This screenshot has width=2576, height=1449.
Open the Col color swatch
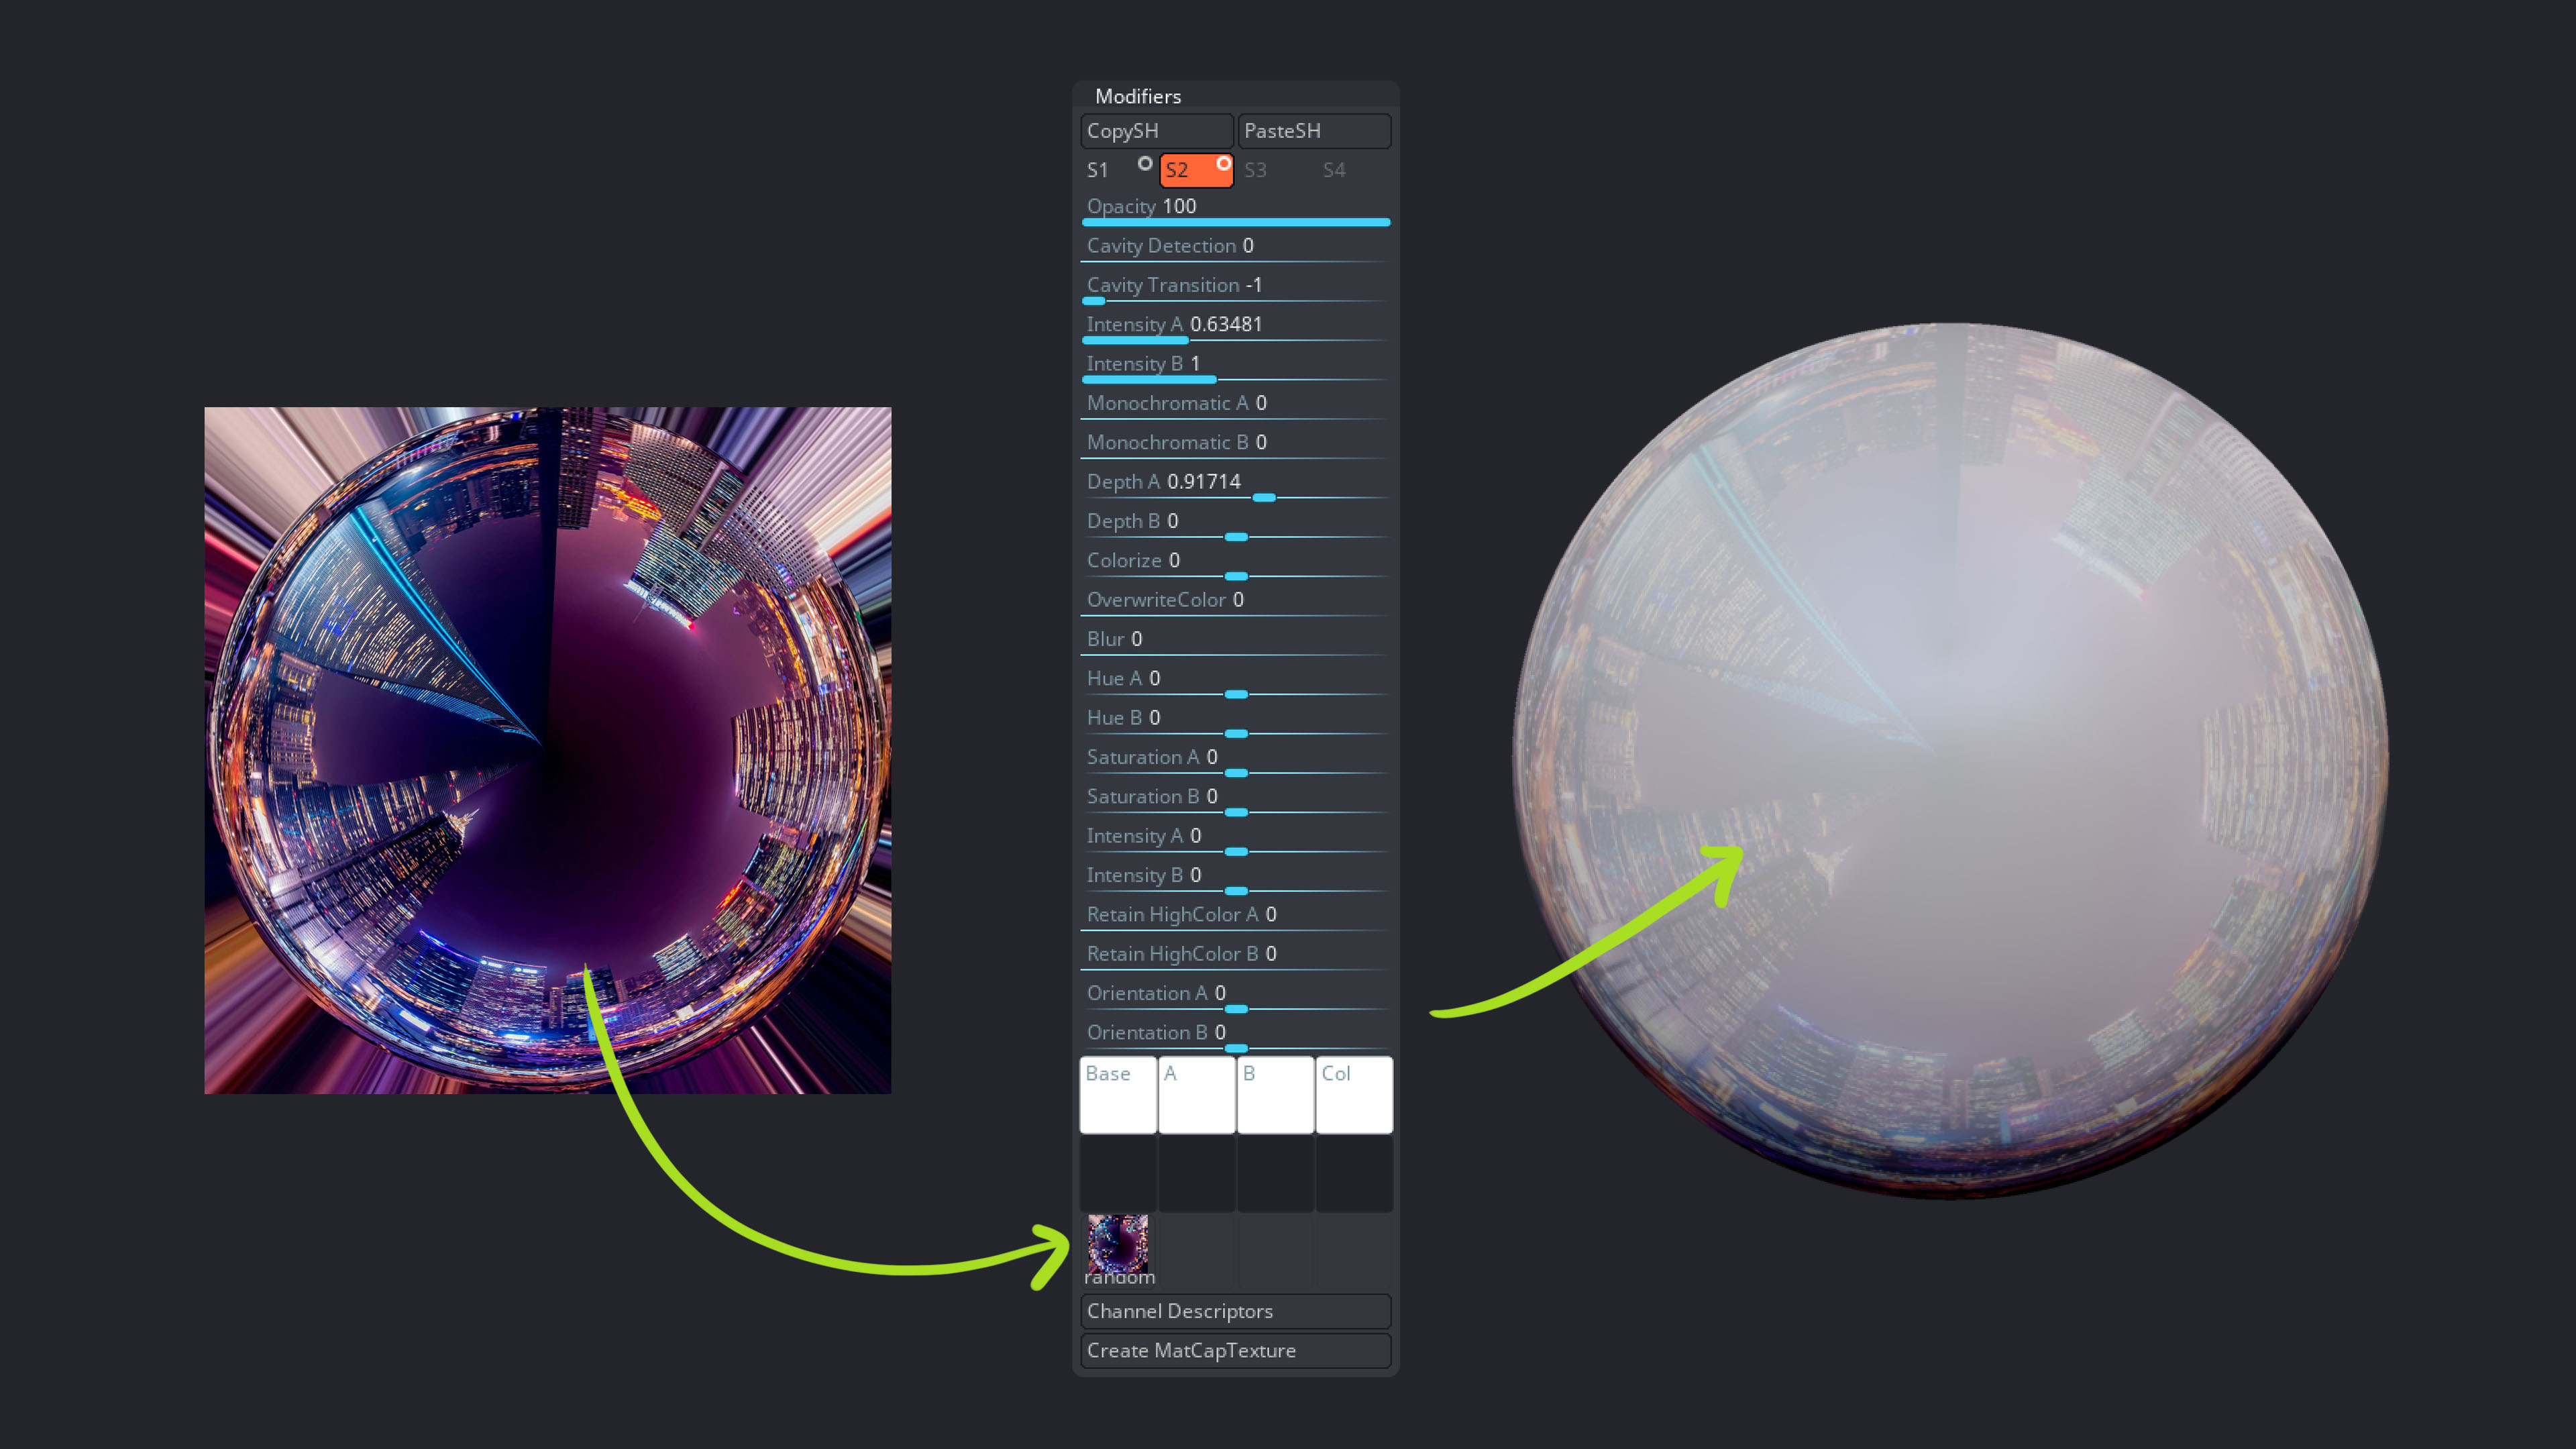pos(1354,1095)
